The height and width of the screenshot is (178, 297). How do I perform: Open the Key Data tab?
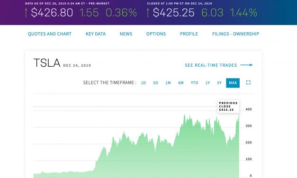(x=96, y=34)
